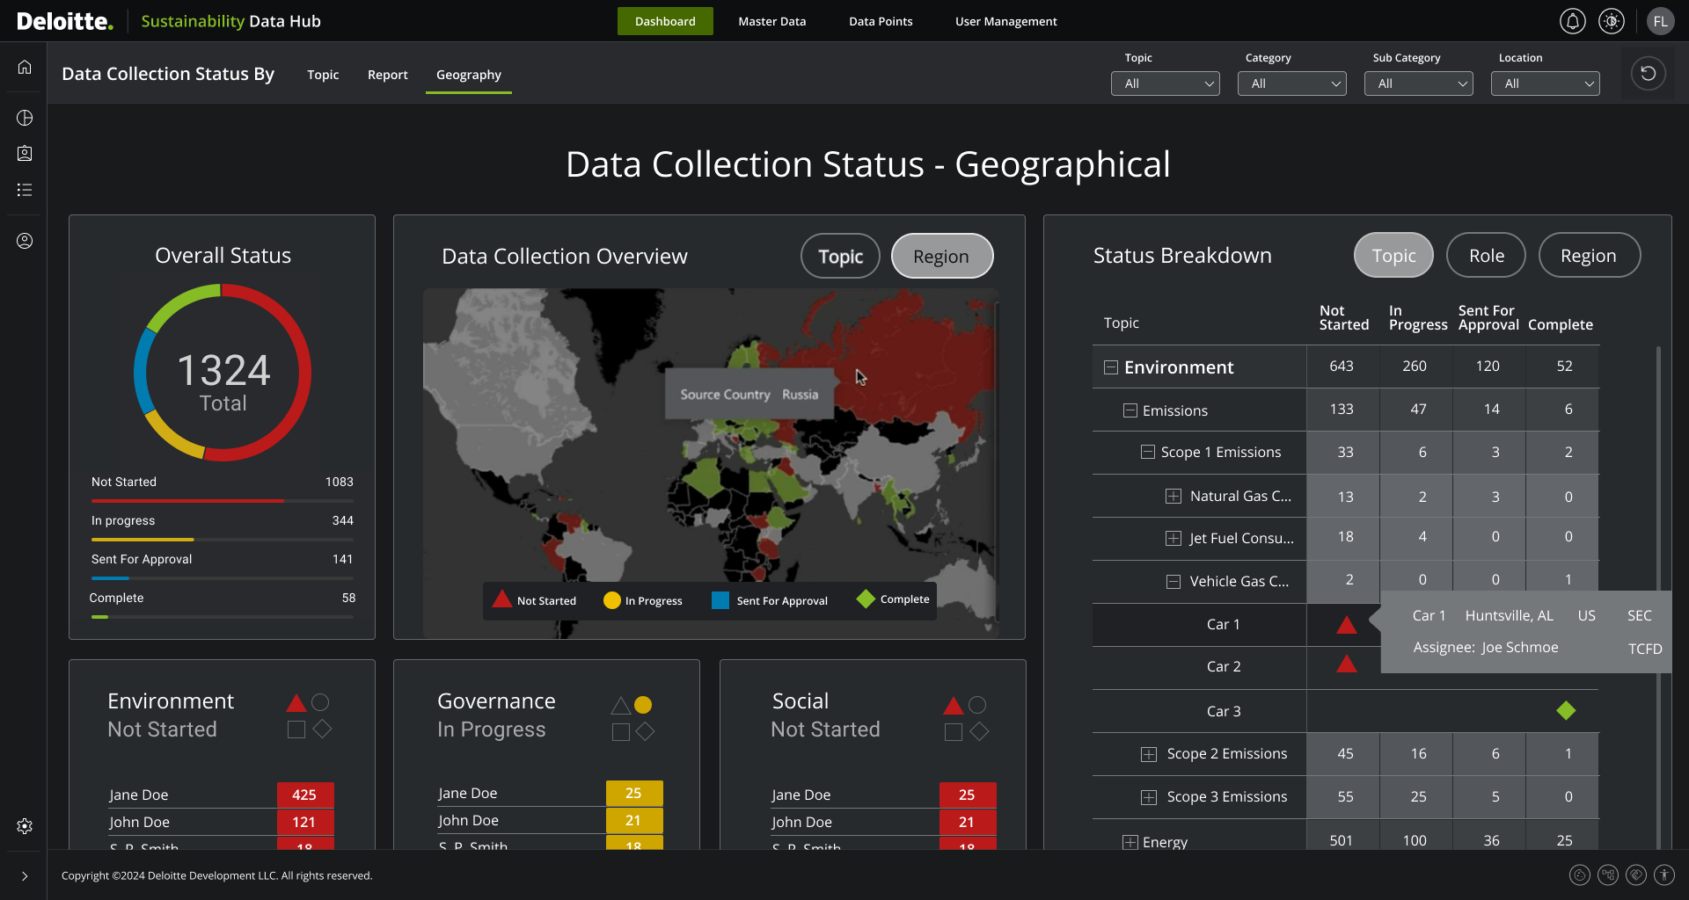The image size is (1689, 900).
Task: Switch to the Report tab
Action: pyautogui.click(x=387, y=75)
